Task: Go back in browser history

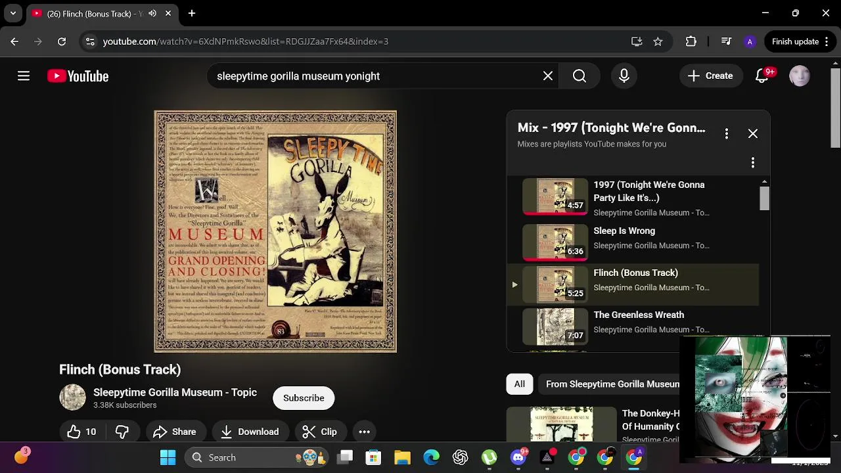Action: pos(14,41)
